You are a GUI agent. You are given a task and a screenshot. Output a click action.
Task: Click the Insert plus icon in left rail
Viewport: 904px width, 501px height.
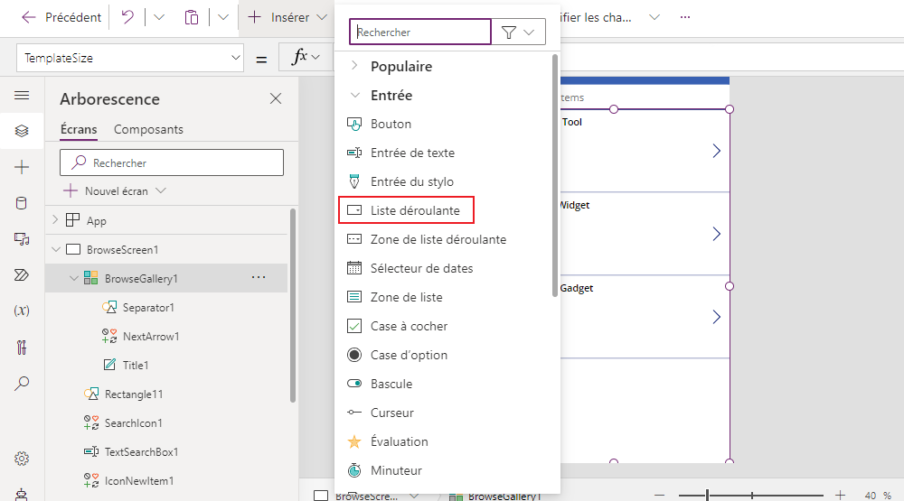(x=22, y=167)
